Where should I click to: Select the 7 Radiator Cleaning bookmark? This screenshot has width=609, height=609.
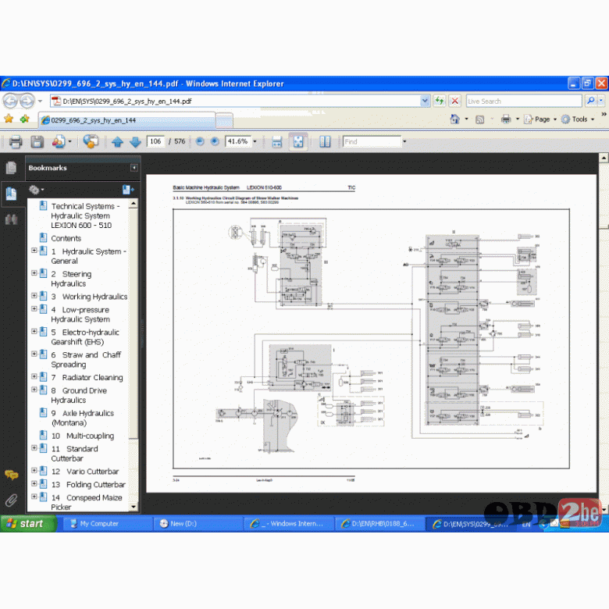[87, 378]
